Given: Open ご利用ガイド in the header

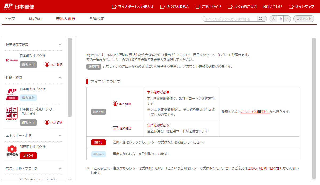Looking at the screenshot, I should [x=211, y=7].
